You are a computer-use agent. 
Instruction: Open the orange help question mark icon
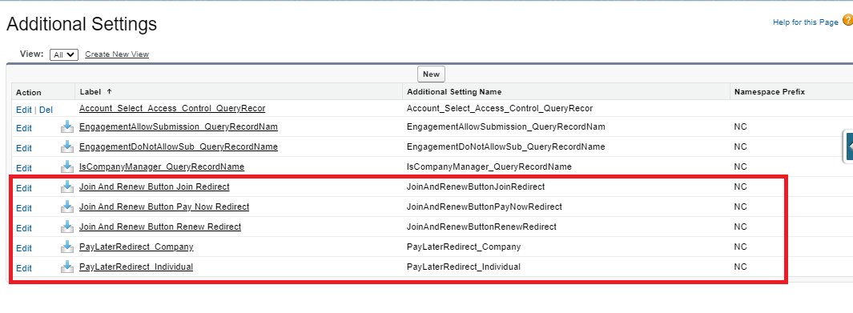(847, 21)
